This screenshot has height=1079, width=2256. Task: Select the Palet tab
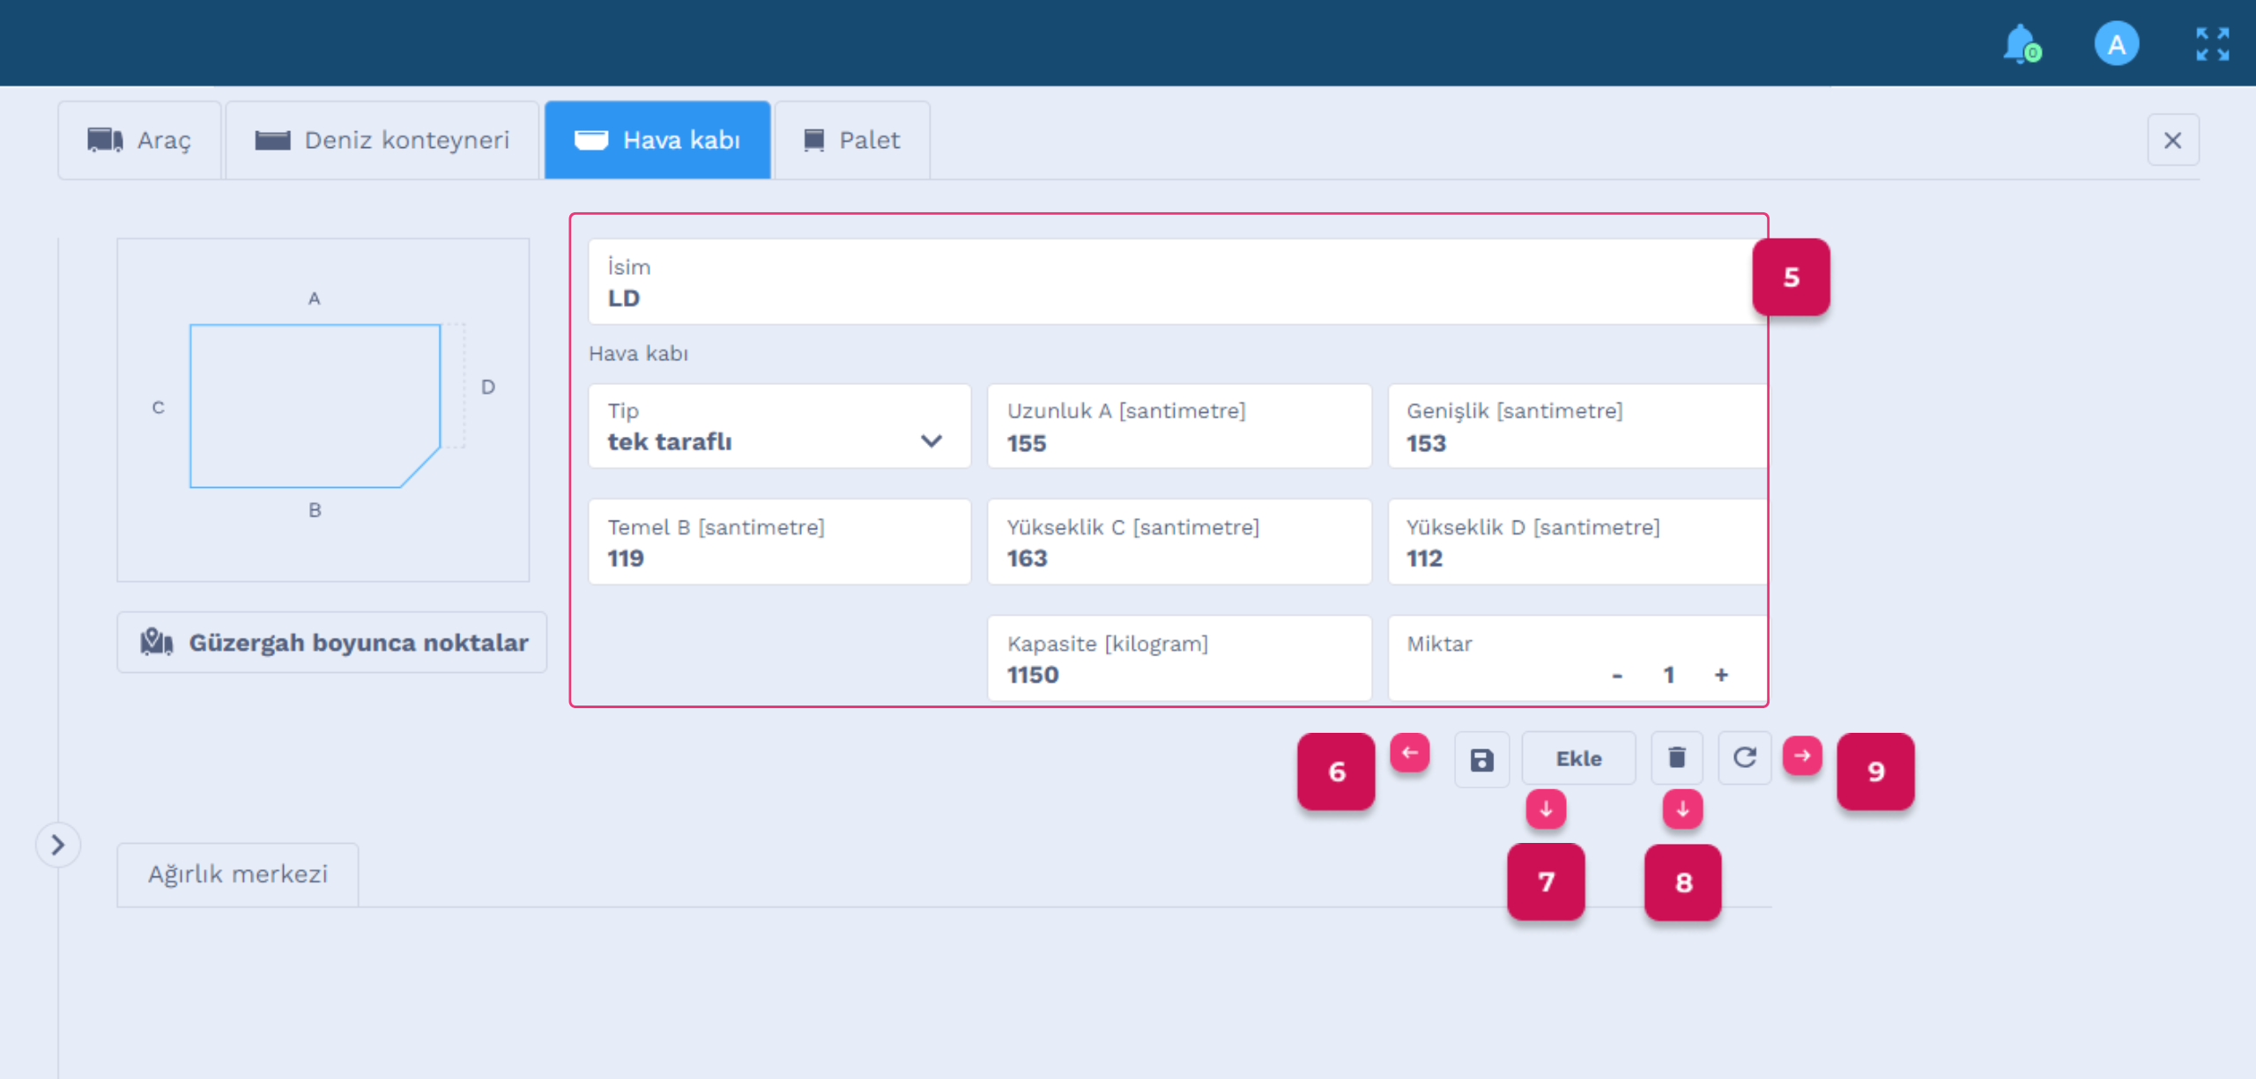click(852, 140)
